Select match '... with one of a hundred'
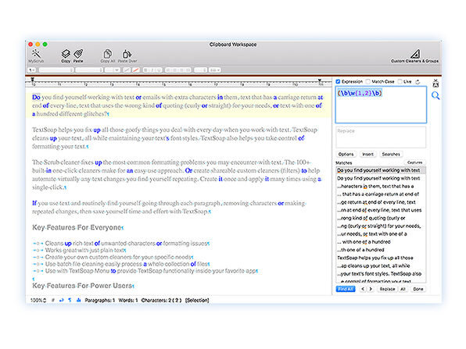The height and width of the screenshot is (349, 466). click(x=381, y=242)
